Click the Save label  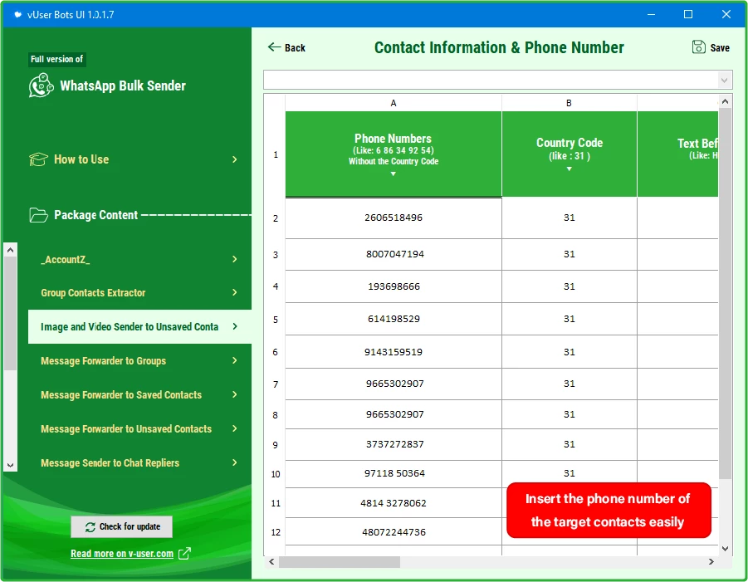(x=720, y=47)
